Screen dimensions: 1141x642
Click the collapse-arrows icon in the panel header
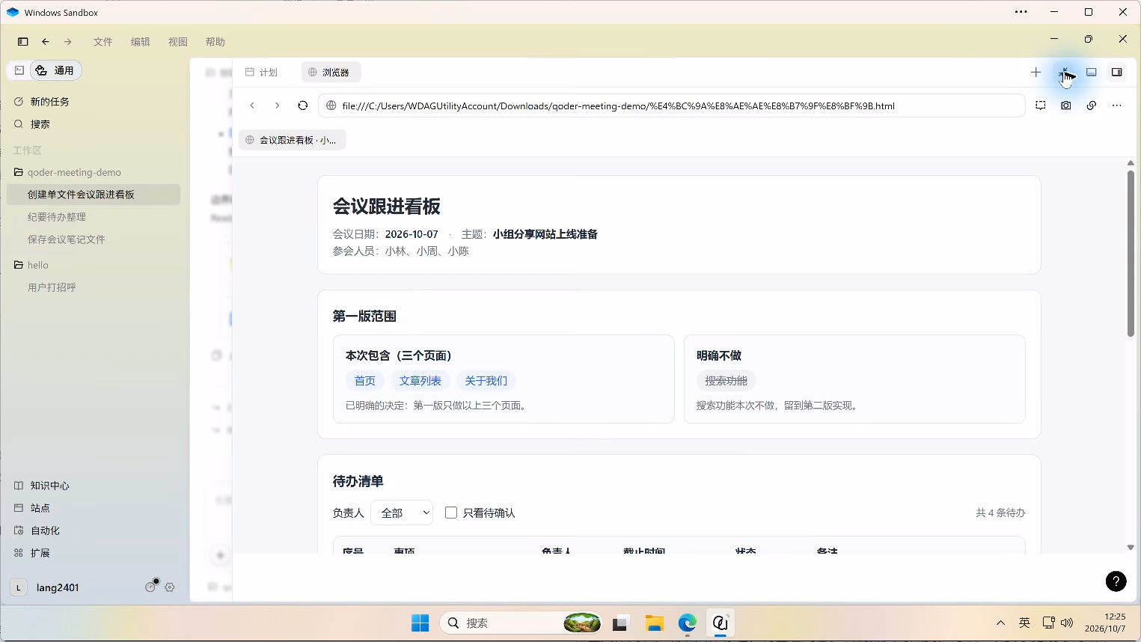[1065, 72]
